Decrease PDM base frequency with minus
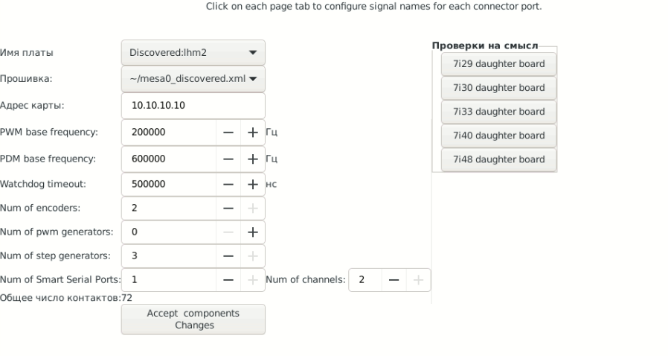The width and height of the screenshot is (668, 356). (x=228, y=159)
